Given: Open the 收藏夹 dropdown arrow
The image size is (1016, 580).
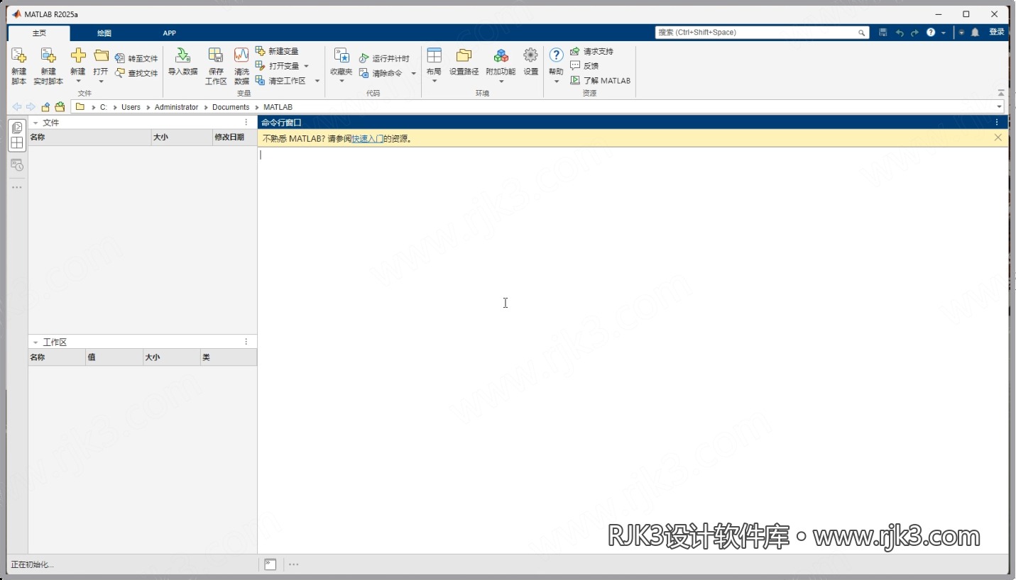Looking at the screenshot, I should (x=342, y=82).
